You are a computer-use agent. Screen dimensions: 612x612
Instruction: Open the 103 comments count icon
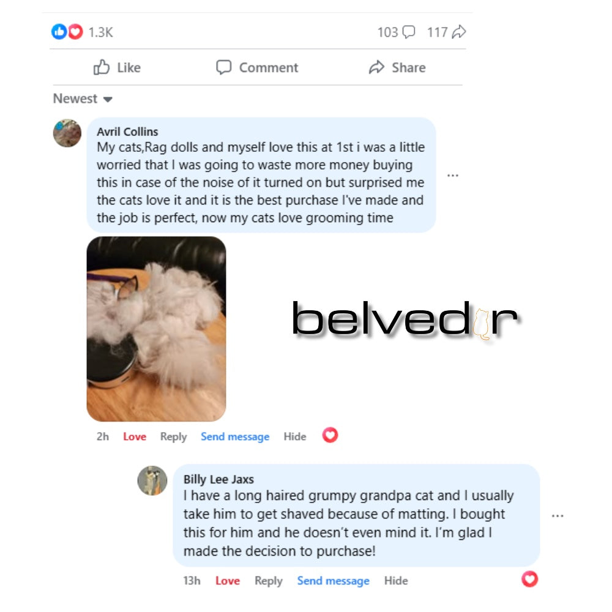(x=409, y=32)
